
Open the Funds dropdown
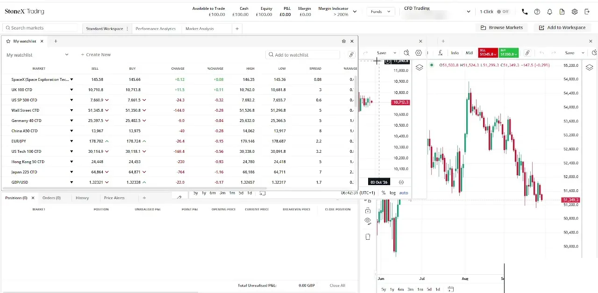coord(381,12)
